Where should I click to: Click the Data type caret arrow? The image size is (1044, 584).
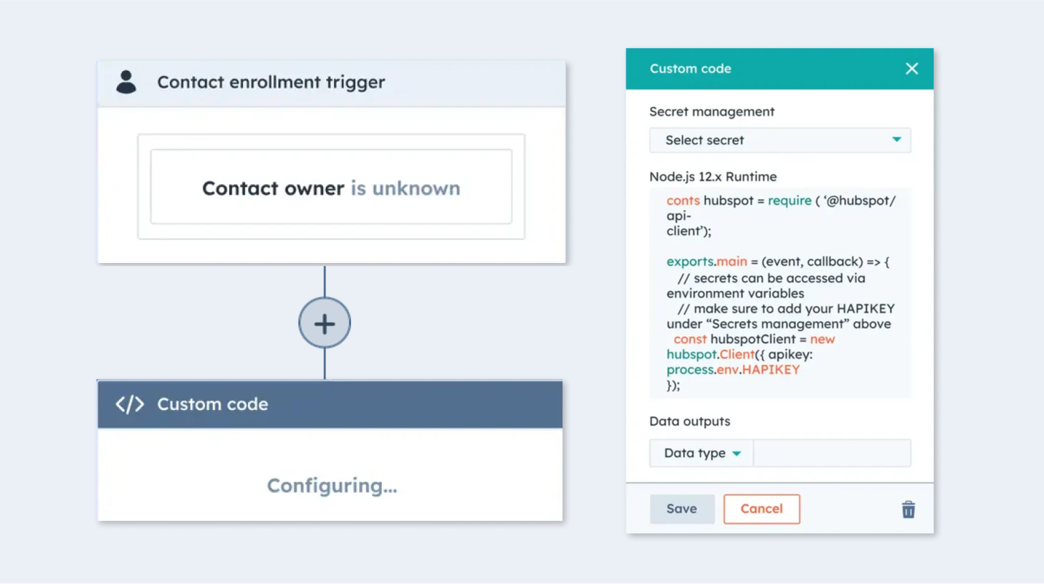point(737,454)
